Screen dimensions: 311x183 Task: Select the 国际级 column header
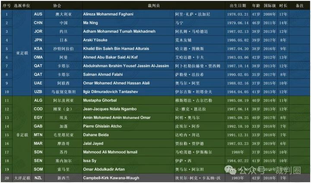pyautogui.click(x=270, y=6)
